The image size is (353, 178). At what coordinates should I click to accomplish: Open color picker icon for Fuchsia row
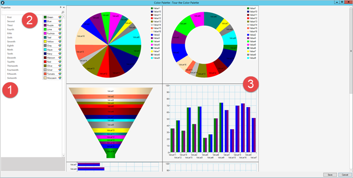point(60,33)
